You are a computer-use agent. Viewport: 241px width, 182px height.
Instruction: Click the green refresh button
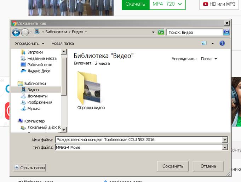161,32
